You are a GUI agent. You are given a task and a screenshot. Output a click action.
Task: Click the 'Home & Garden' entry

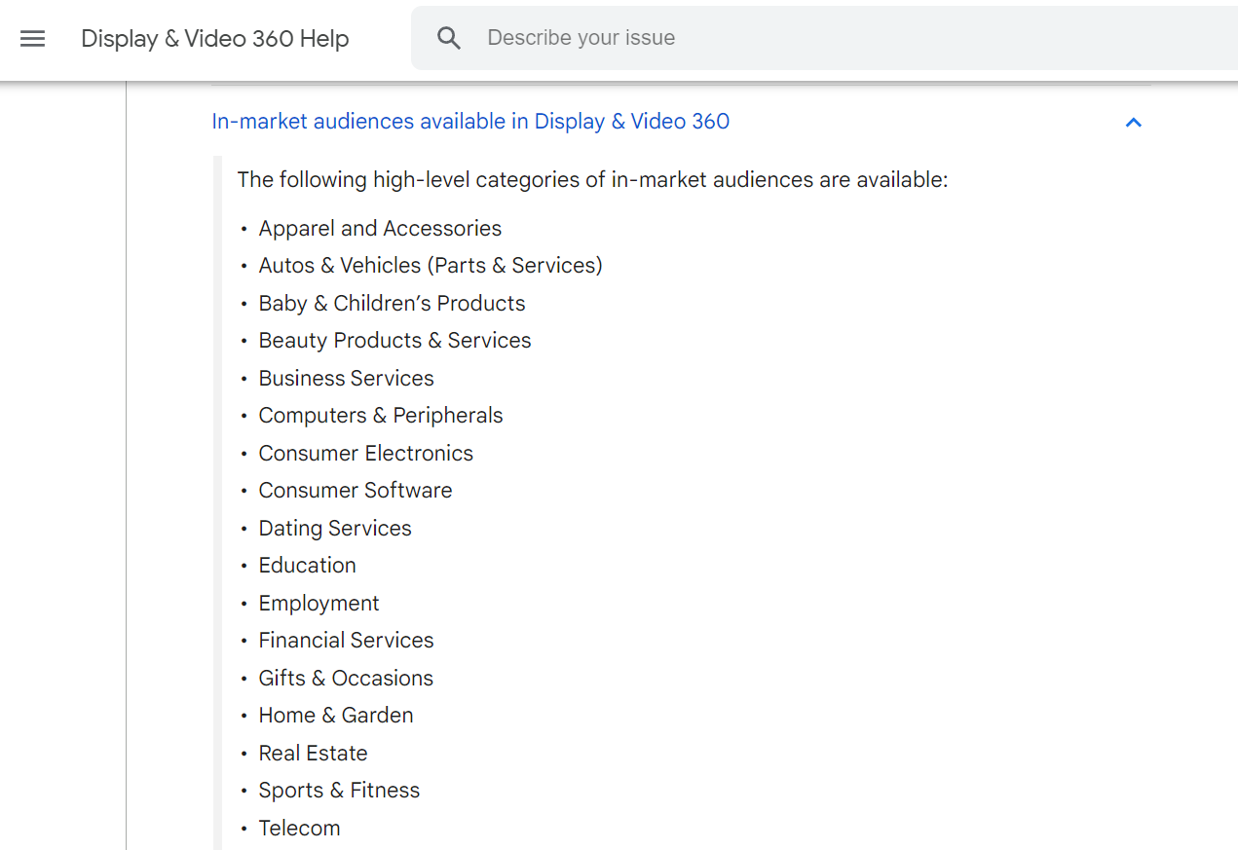click(336, 716)
